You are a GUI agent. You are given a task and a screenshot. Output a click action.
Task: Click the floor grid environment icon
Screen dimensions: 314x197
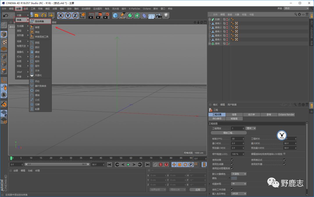pyautogui.click(x=151, y=16)
